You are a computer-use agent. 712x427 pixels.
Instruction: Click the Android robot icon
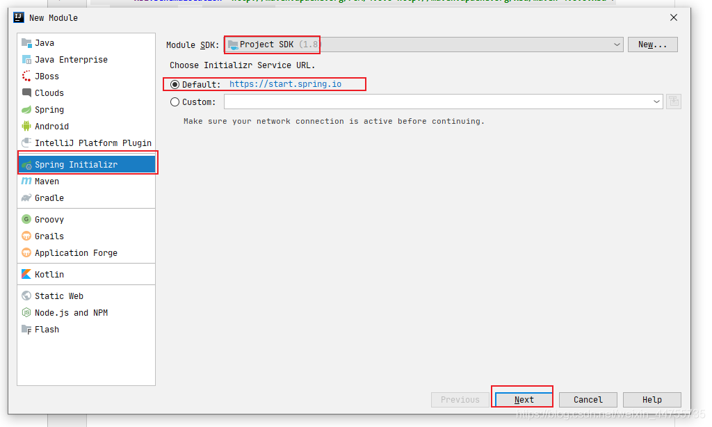26,127
